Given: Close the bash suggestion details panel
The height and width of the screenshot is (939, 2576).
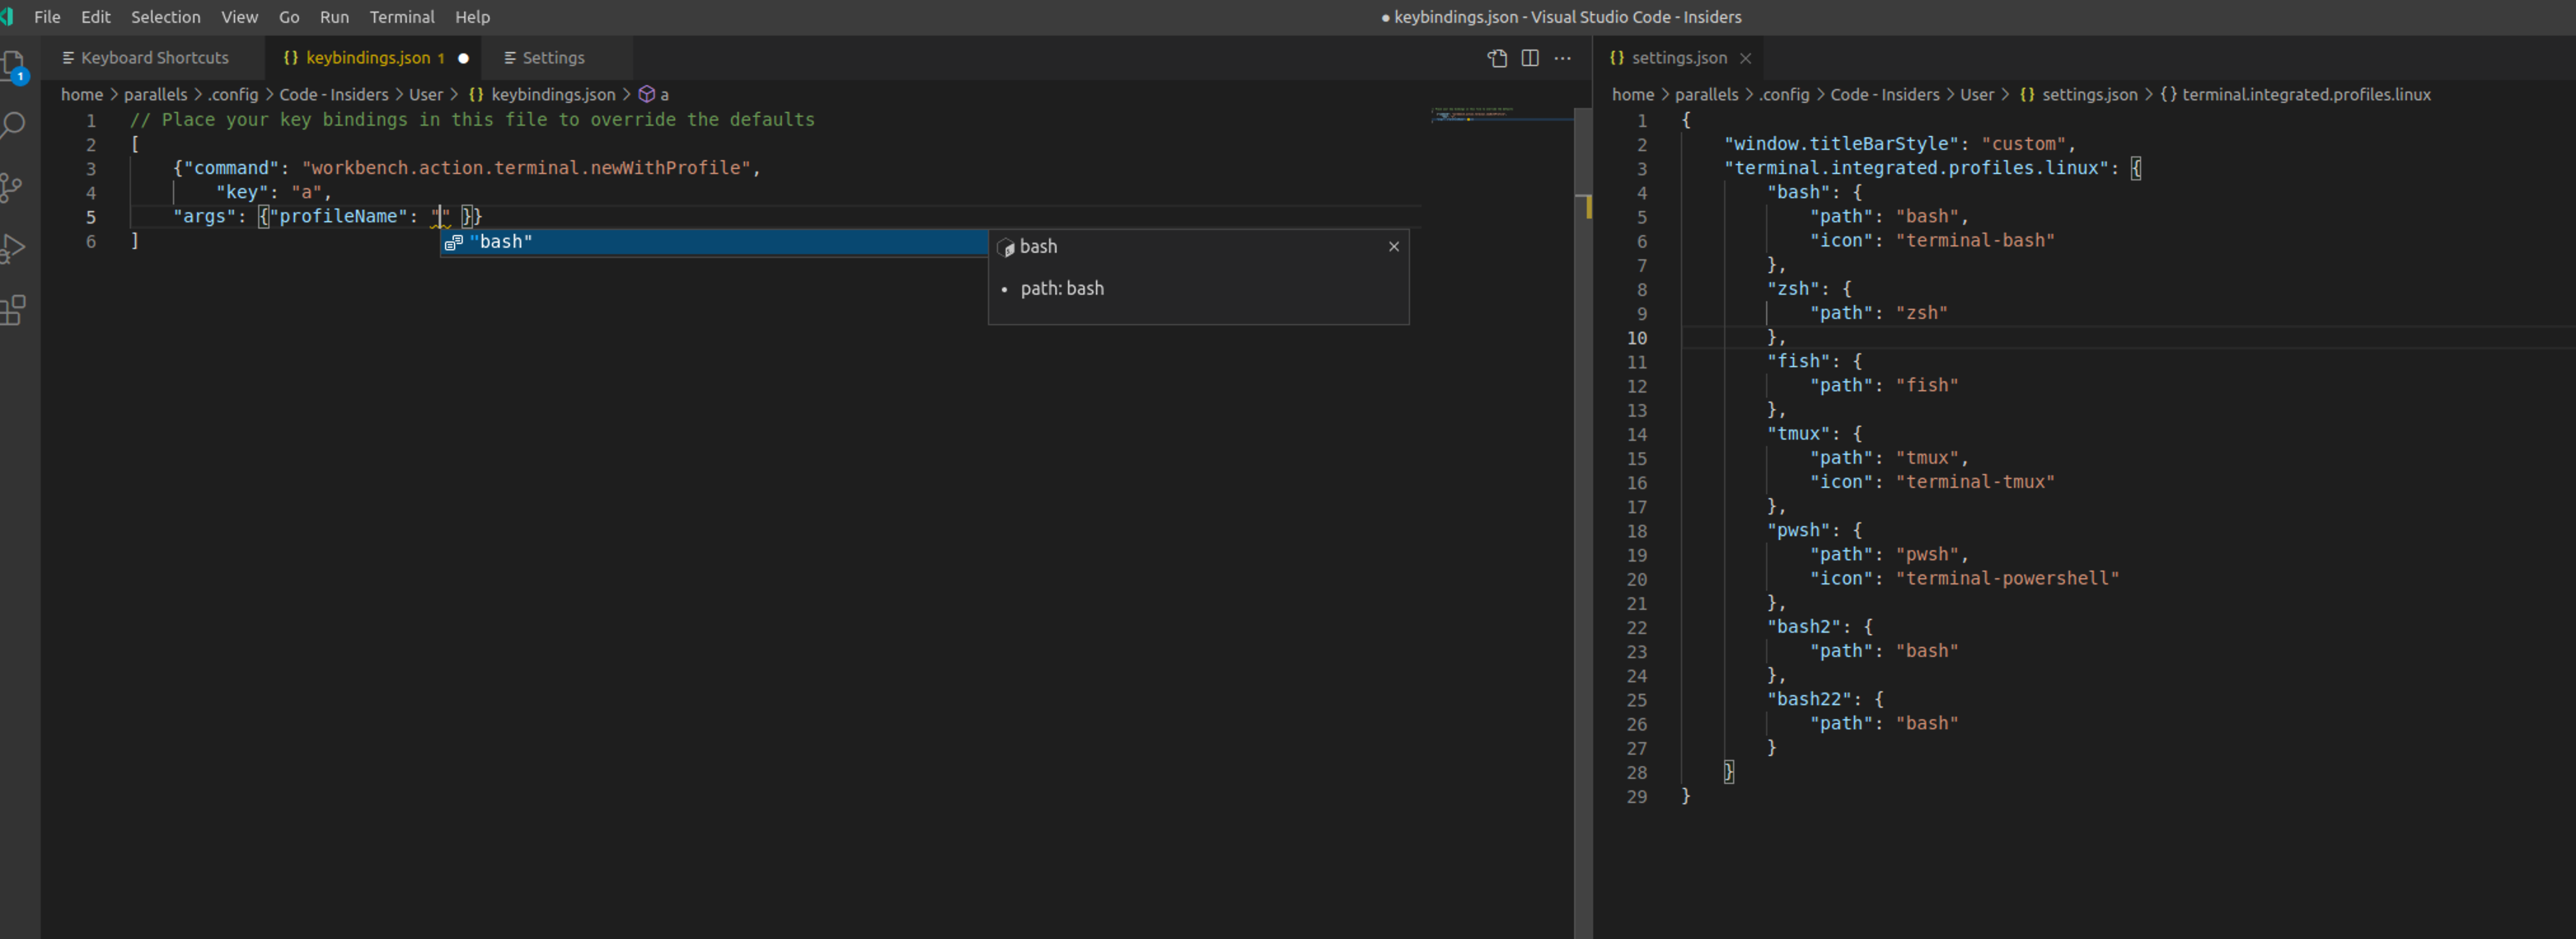Looking at the screenshot, I should click(1393, 247).
